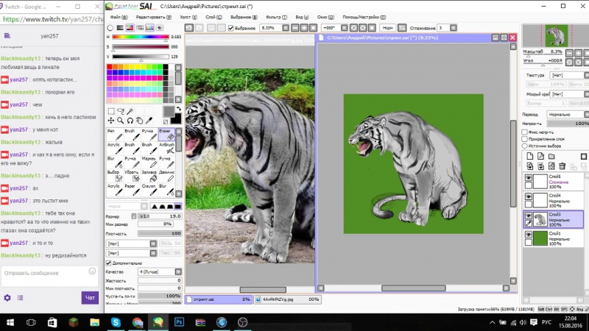Hide Слой1 green layer visibility eye
This screenshot has height=331, width=589.
529,235
